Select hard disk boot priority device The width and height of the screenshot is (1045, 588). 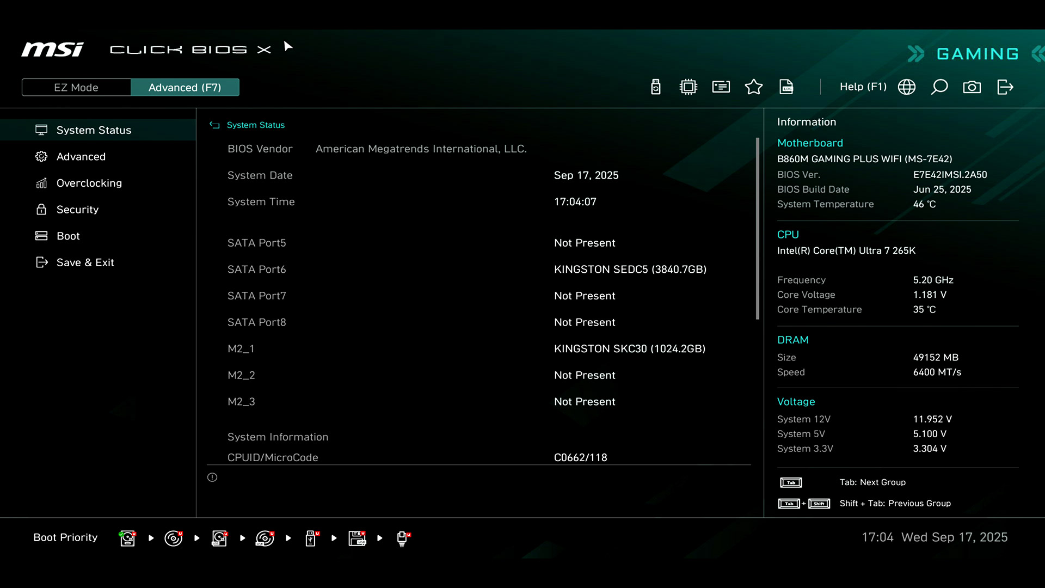click(x=127, y=538)
